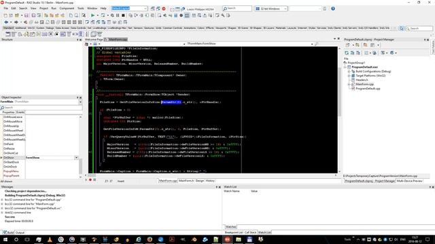Viewport: 435px width, 244px height.
Task: Open Firefox from the taskbar
Action: 150,239
